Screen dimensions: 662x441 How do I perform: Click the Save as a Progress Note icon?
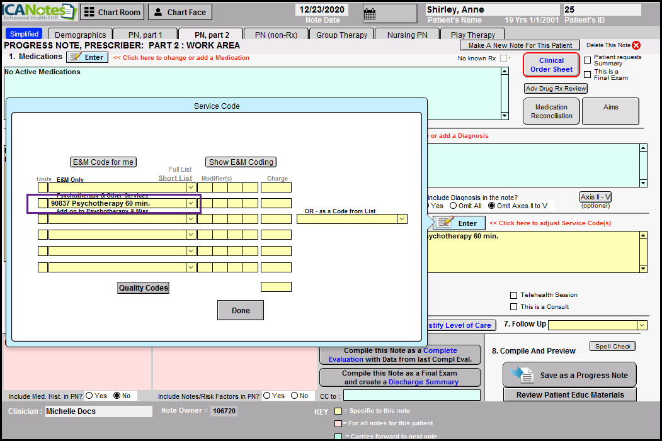pos(522,375)
